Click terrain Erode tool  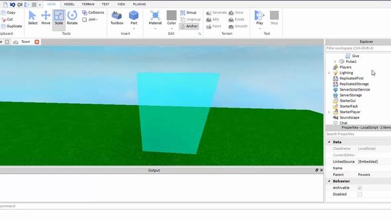(x=236, y=19)
